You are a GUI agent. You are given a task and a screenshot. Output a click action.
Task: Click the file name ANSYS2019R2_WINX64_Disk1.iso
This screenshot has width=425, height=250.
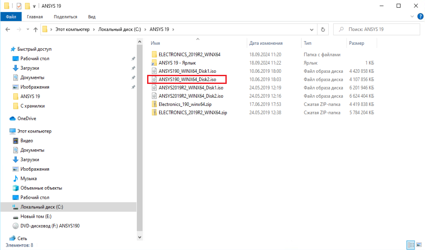tap(191, 88)
